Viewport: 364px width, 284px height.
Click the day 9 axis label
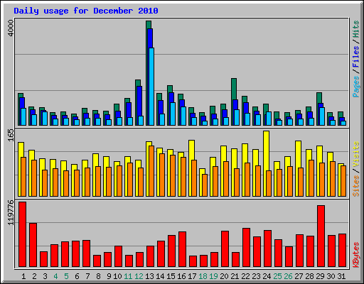[109, 276]
